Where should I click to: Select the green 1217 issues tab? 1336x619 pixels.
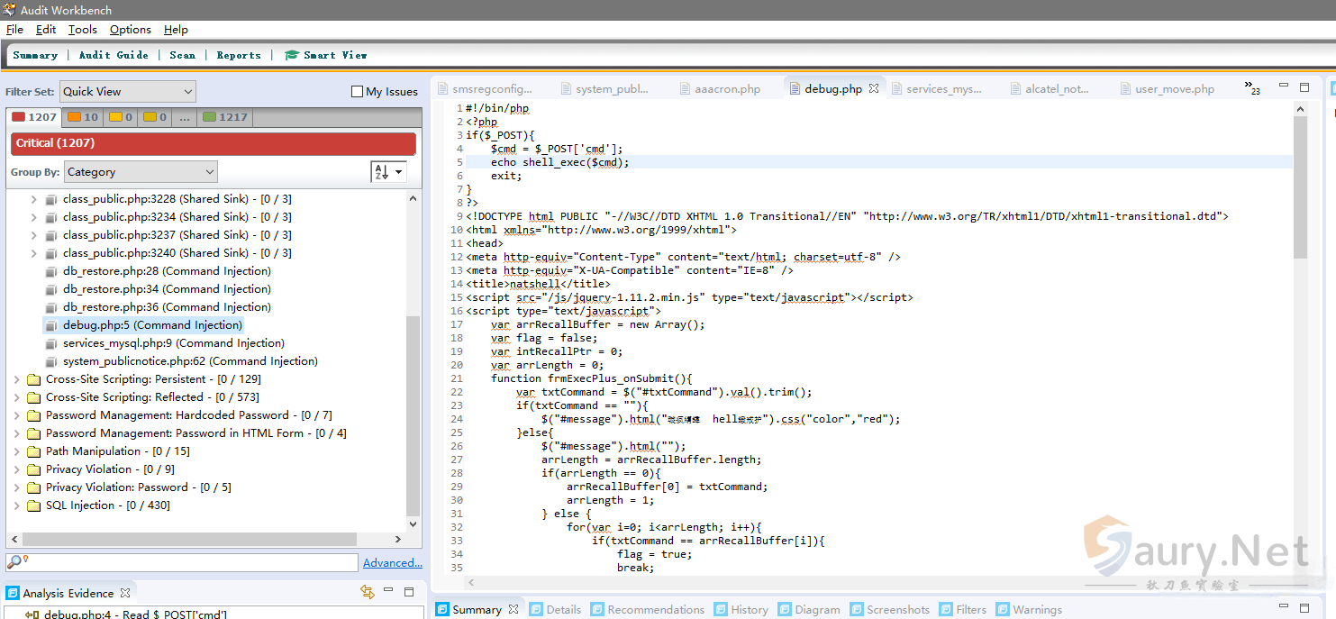tap(225, 117)
